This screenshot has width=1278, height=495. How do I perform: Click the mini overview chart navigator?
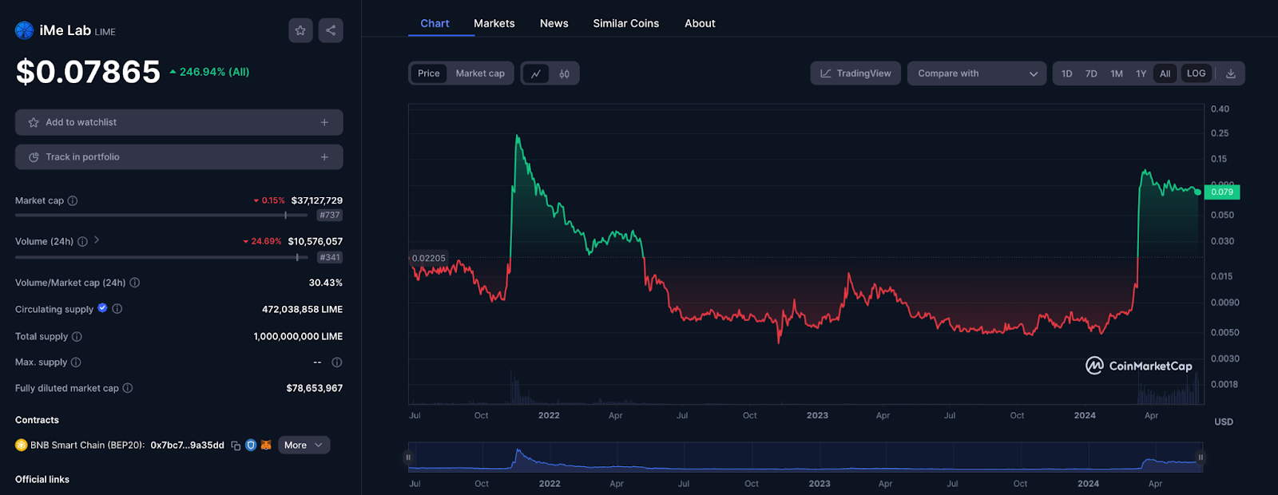pyautogui.click(x=805, y=457)
